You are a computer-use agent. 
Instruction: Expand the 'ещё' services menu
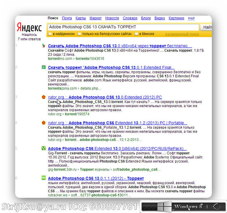click(x=191, y=18)
